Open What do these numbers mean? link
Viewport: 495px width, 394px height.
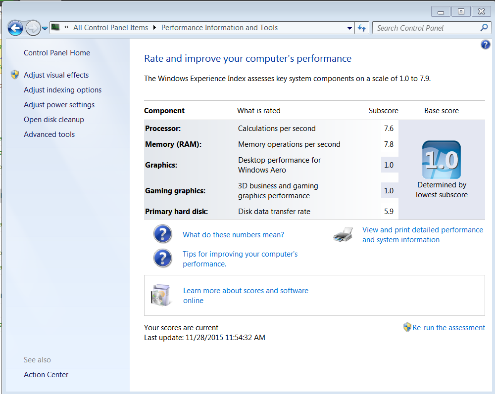233,235
